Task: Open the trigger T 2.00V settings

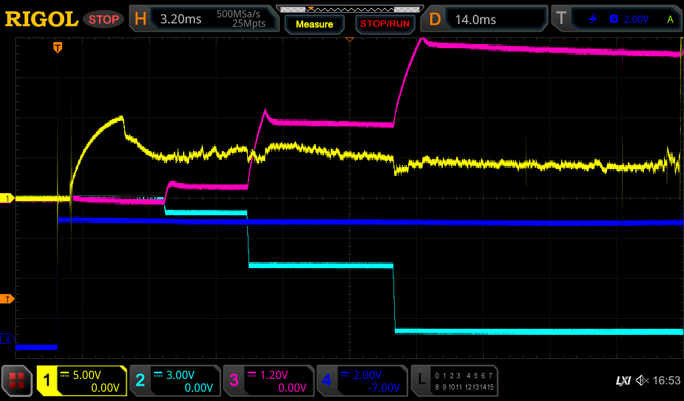Action: click(615, 19)
